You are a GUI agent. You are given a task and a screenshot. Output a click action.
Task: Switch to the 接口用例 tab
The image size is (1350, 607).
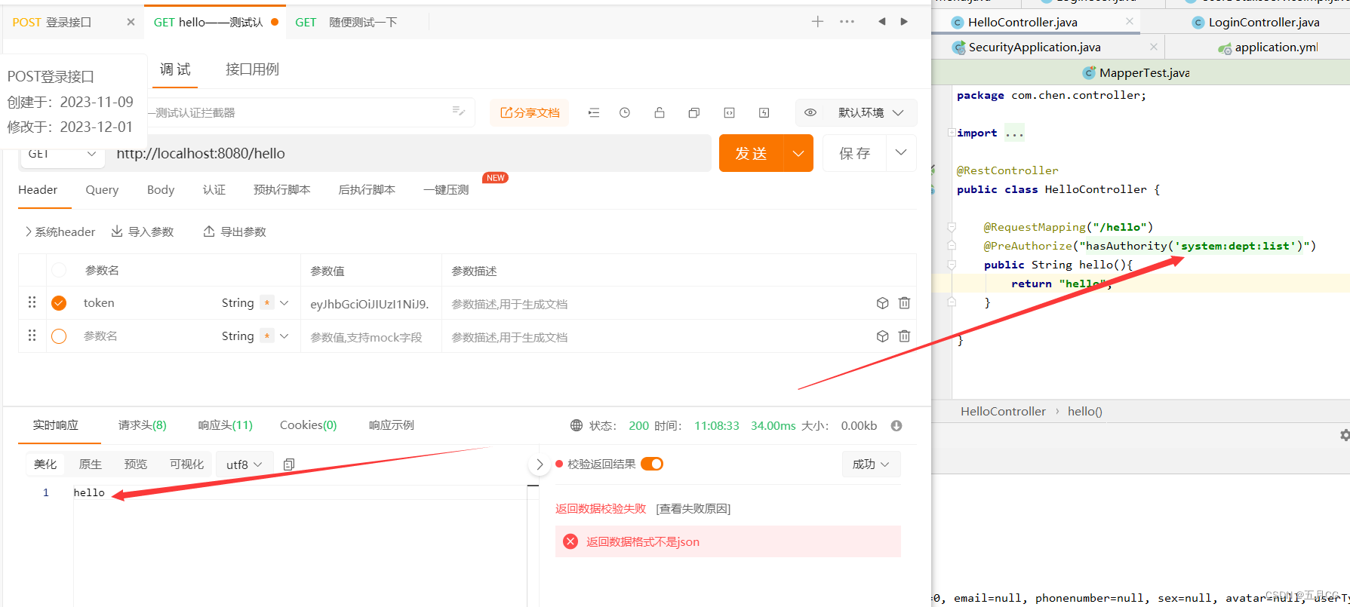pos(252,69)
